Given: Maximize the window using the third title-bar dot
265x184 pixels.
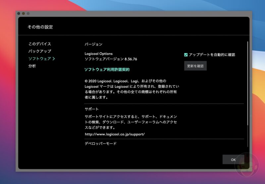Looking at the screenshot, I should [28, 13].
